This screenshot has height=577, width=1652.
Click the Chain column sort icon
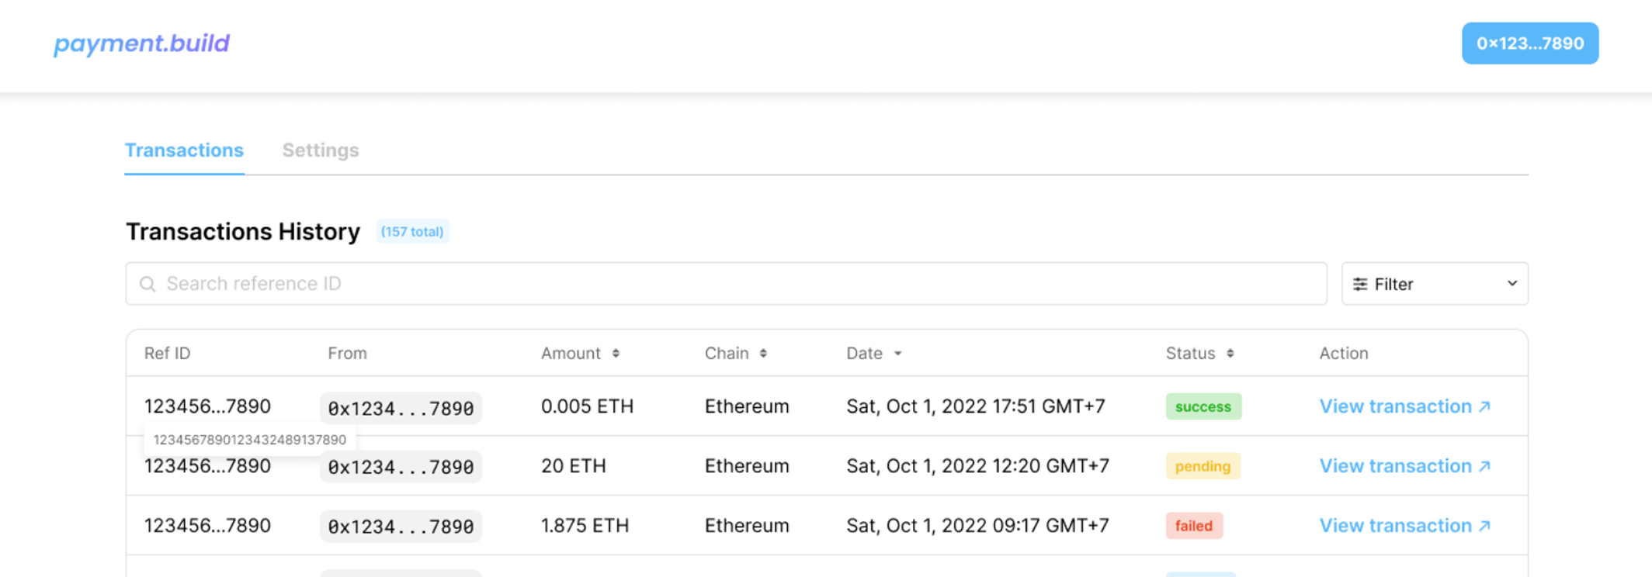click(763, 354)
